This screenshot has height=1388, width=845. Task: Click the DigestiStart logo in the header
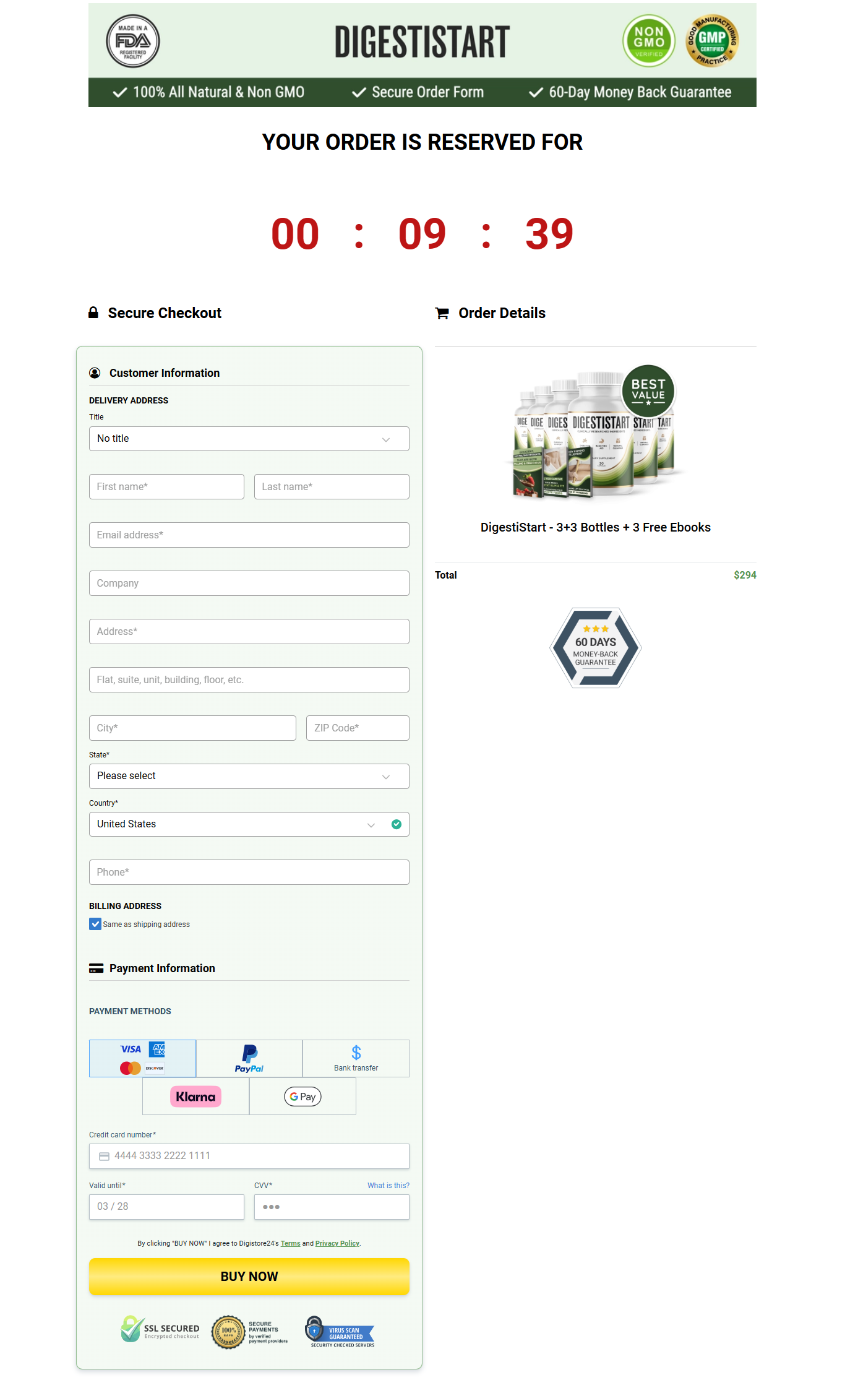click(422, 41)
